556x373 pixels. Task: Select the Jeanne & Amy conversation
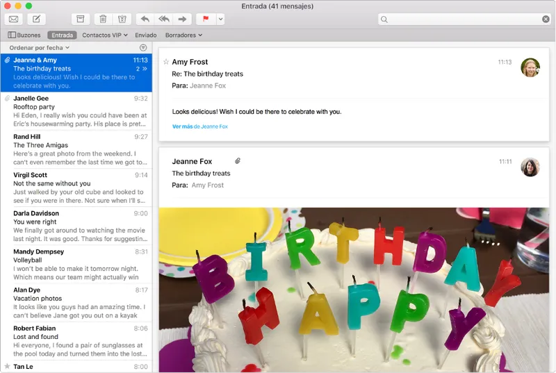76,73
